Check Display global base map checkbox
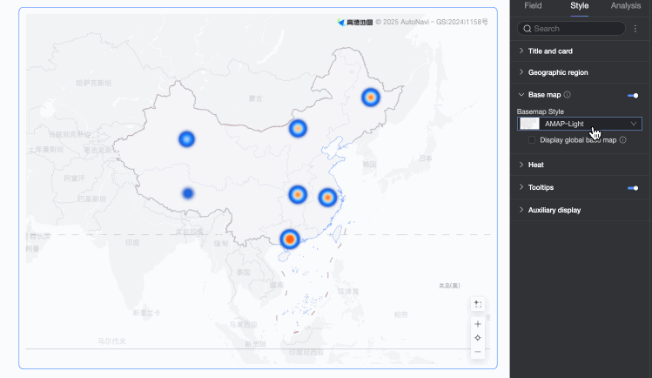This screenshot has width=652, height=378. 532,140
